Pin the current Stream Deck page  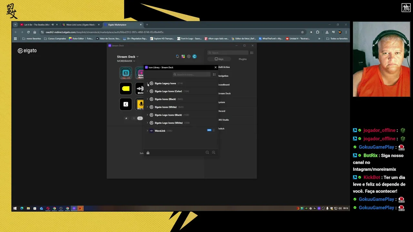point(126,118)
